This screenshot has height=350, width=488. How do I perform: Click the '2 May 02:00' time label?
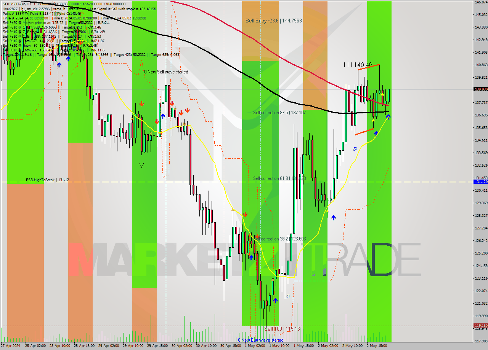(327, 346)
